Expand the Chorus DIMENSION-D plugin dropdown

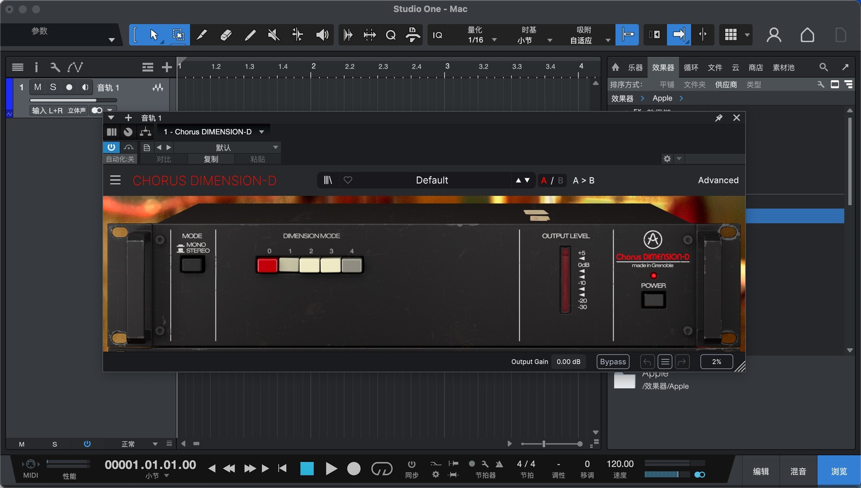(x=261, y=132)
